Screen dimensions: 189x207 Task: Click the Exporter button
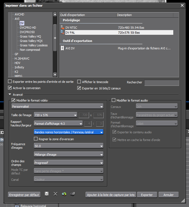[x=147, y=195]
